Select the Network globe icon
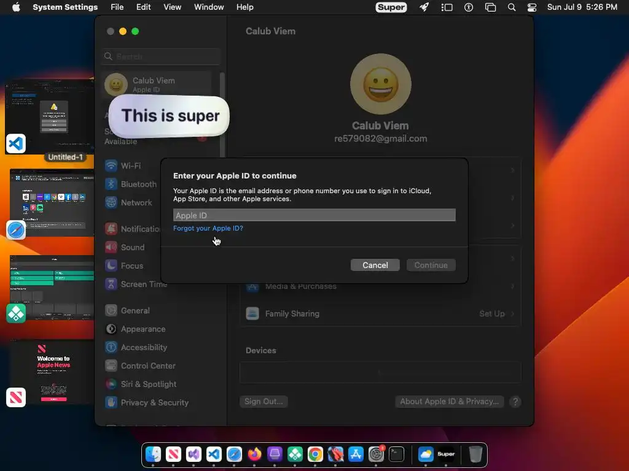The height and width of the screenshot is (471, 629). tap(111, 202)
